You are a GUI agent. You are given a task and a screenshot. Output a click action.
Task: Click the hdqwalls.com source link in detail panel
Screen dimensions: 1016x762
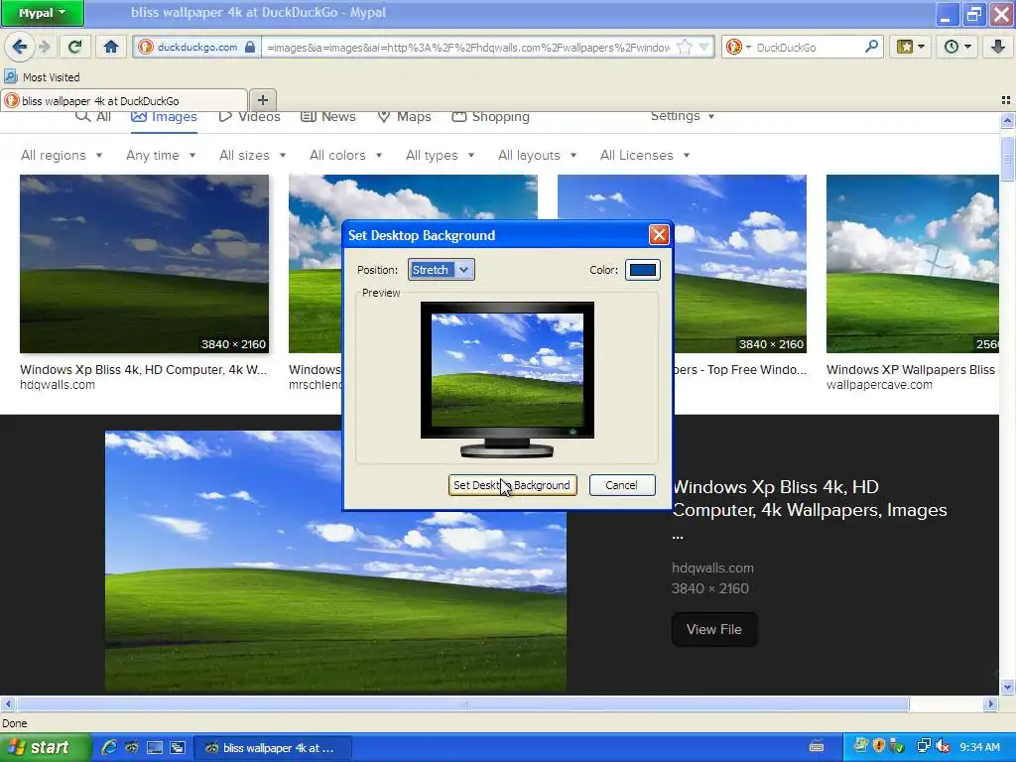click(712, 569)
